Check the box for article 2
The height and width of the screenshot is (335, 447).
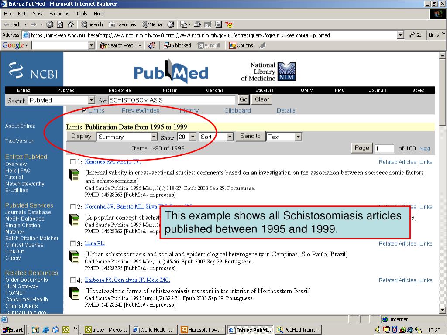pos(73,206)
